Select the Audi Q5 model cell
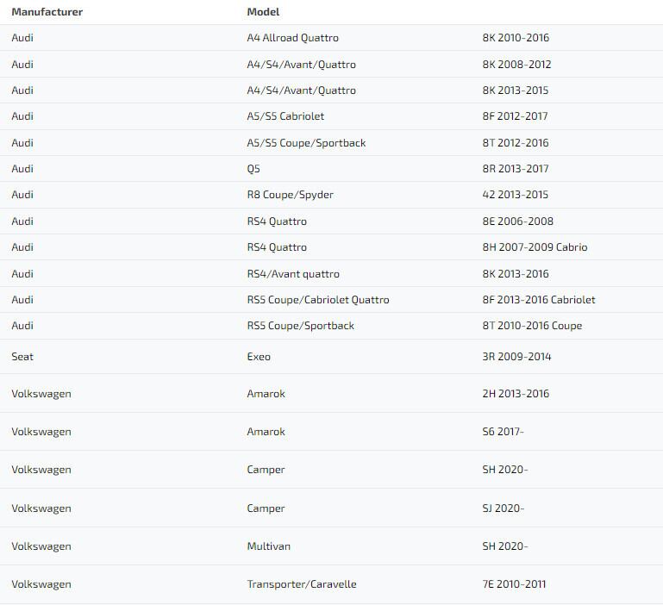The height and width of the screenshot is (605, 663). (x=253, y=169)
